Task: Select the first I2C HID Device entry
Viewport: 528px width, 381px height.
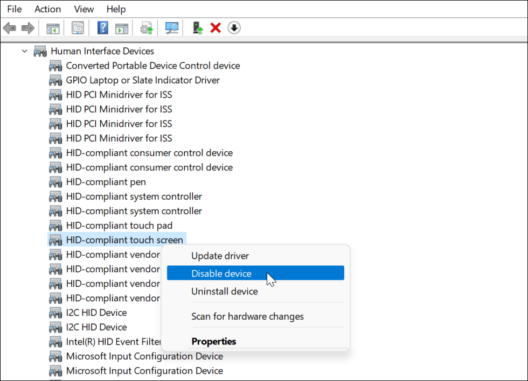Action: (x=96, y=312)
